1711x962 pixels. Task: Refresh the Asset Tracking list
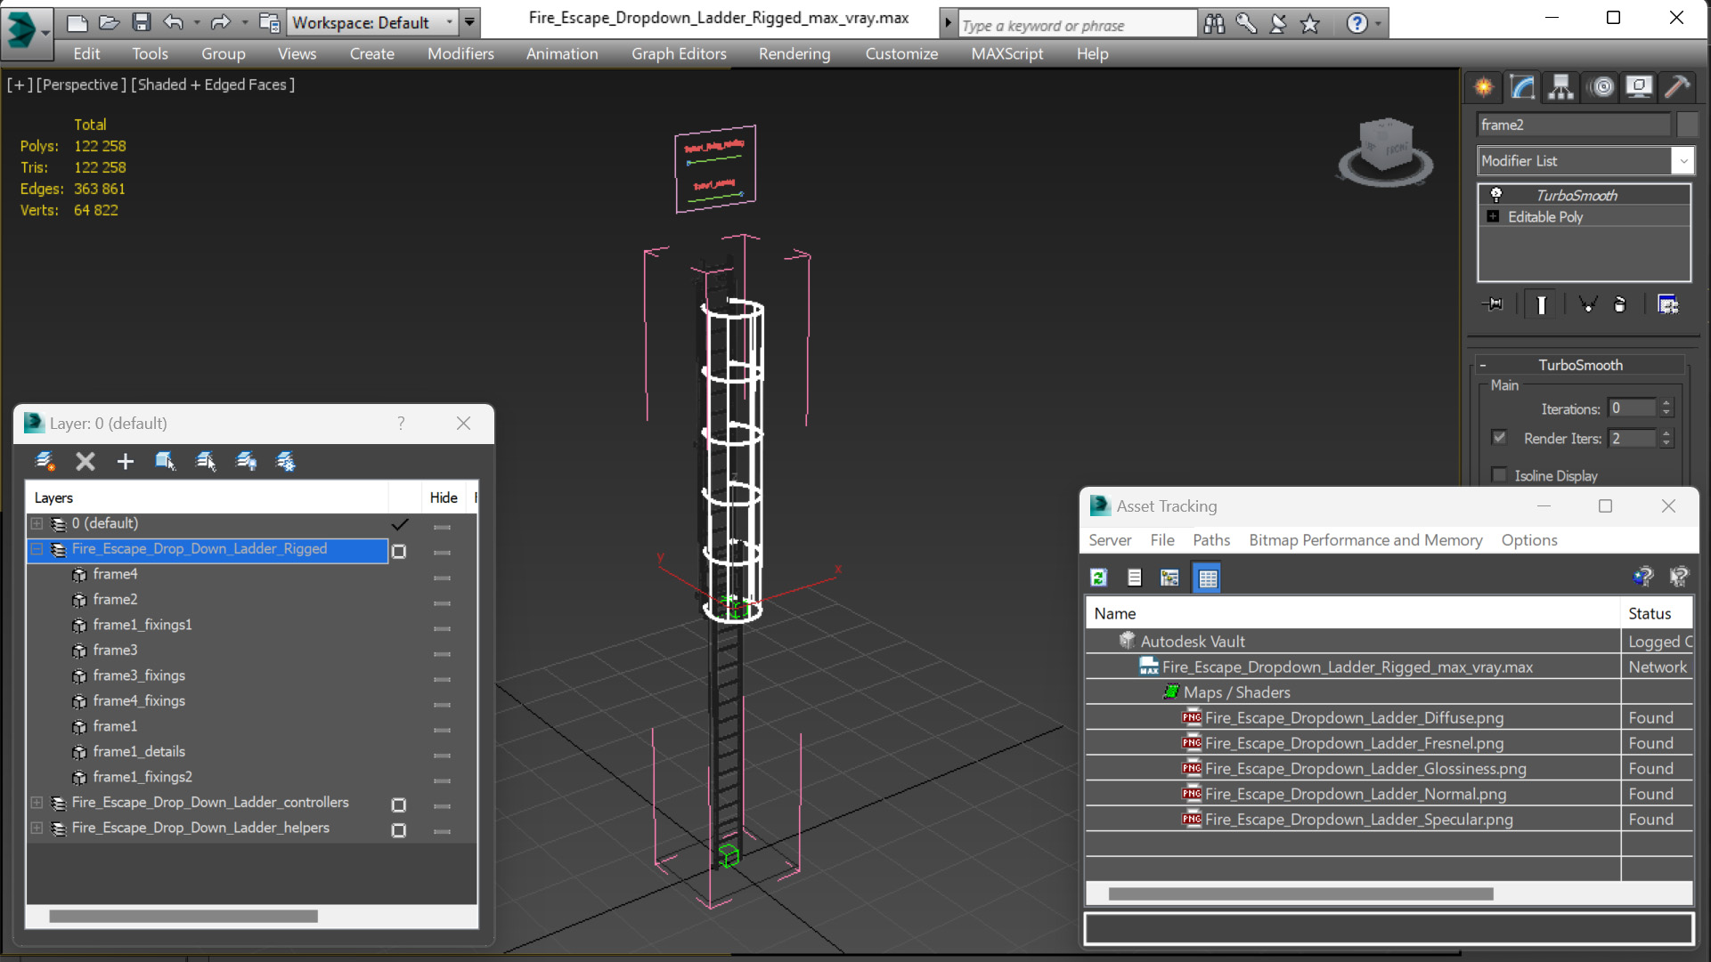(1098, 578)
